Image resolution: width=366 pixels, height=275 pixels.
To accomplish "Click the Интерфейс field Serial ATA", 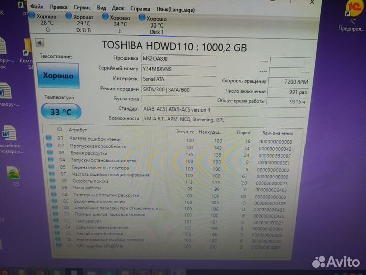I will pyautogui.click(x=178, y=79).
